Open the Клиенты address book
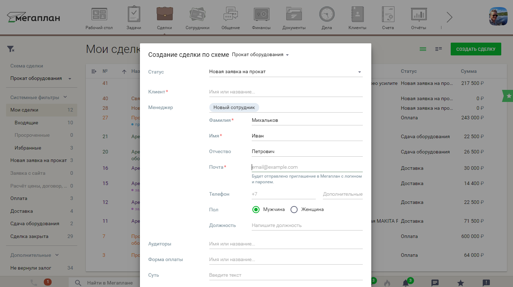Screen dimensions: 513x287 [x=357, y=18]
